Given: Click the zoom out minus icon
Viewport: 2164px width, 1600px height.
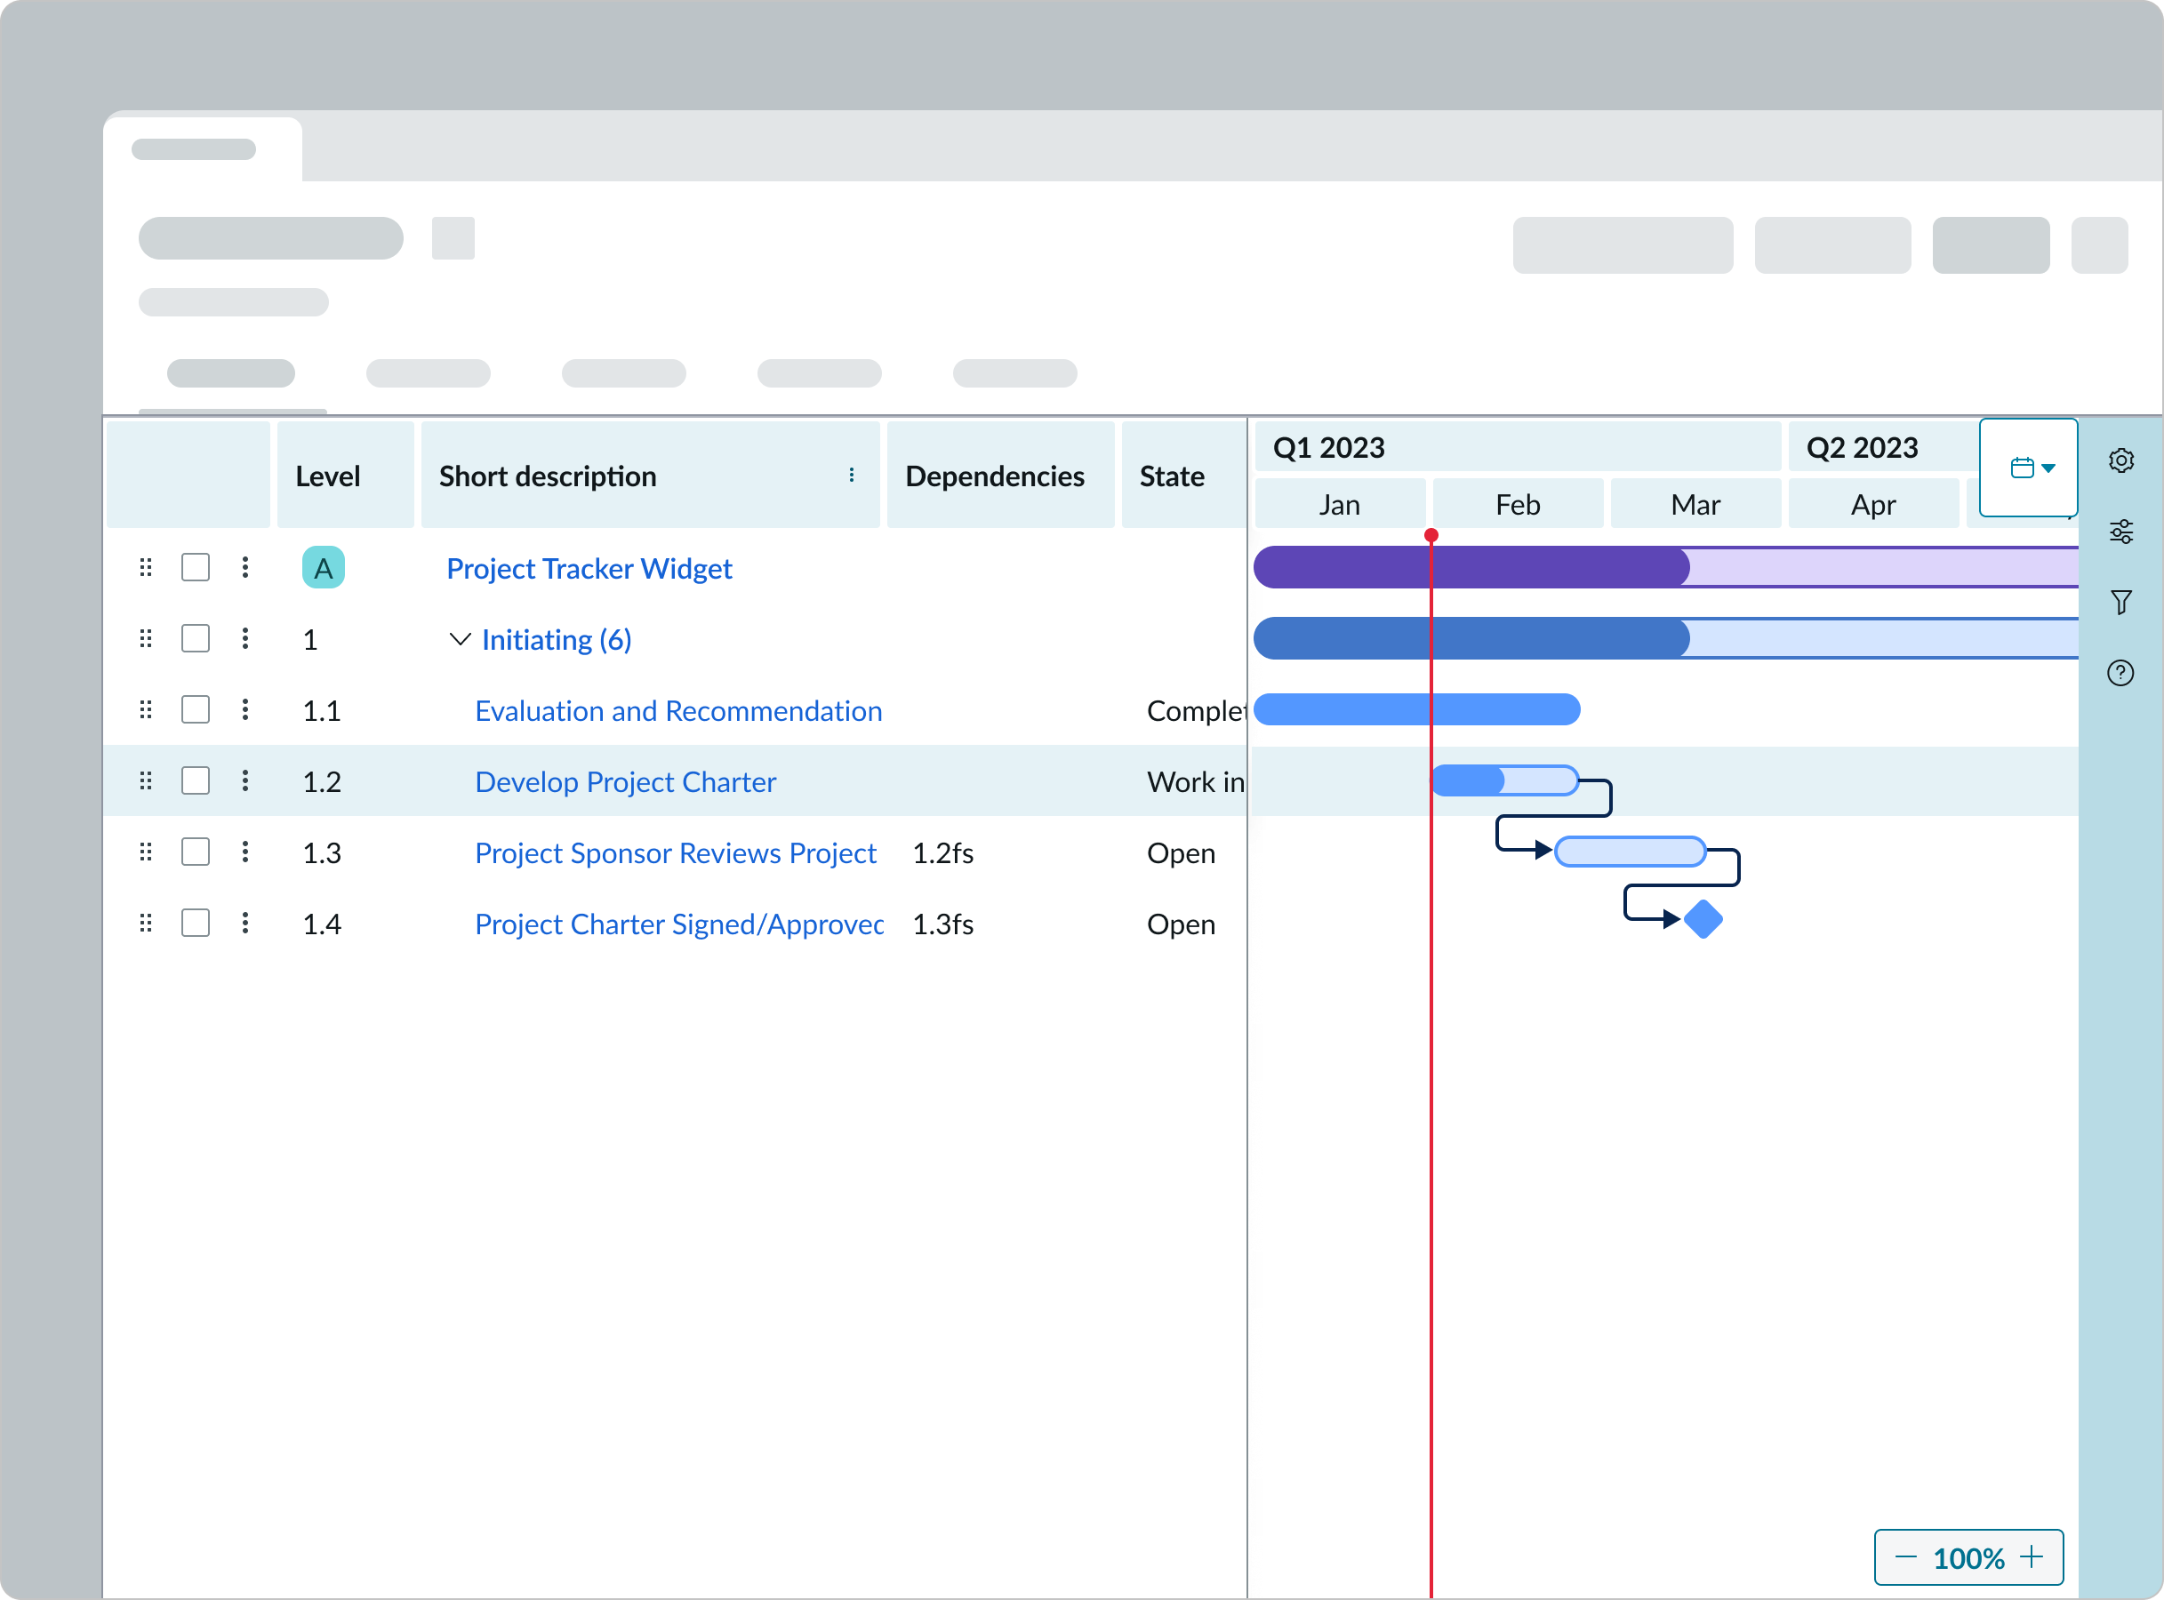Looking at the screenshot, I should point(1904,1557).
